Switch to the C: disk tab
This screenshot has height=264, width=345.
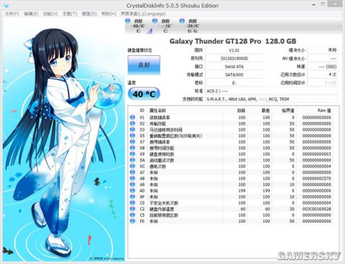coord(165,26)
